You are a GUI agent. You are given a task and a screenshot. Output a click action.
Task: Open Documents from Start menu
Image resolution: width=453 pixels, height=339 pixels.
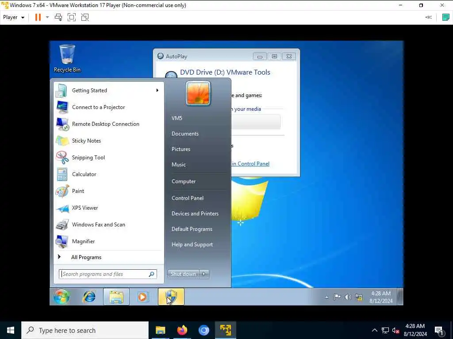tap(185, 133)
